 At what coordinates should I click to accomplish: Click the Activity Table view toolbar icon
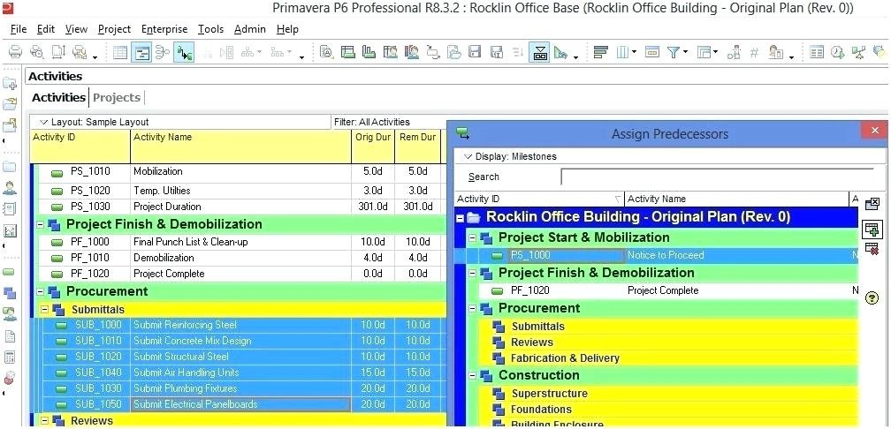120,52
